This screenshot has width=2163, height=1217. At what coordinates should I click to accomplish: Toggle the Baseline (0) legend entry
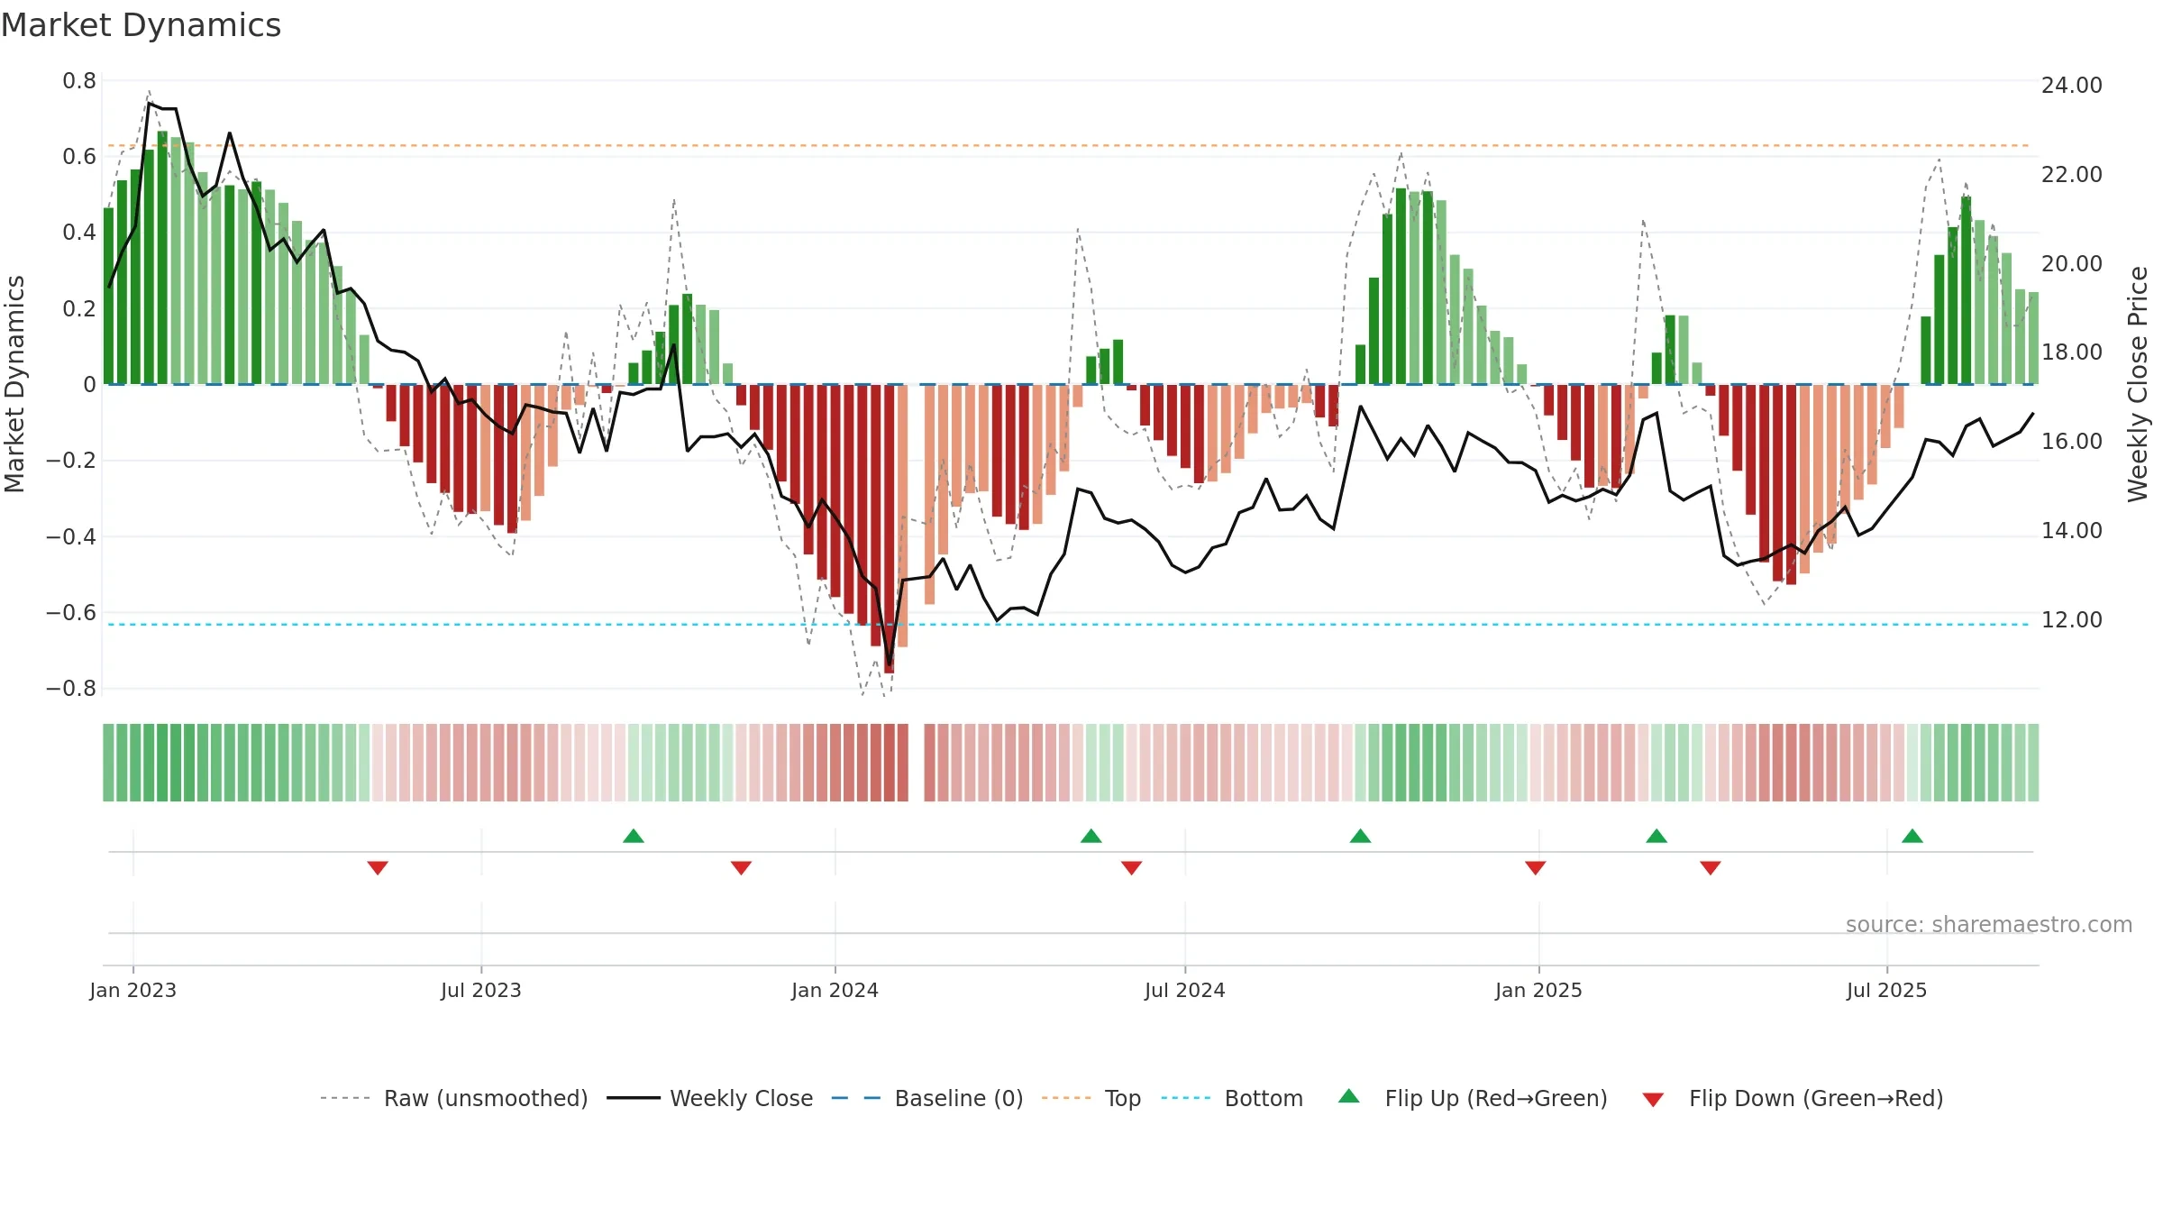pyautogui.click(x=927, y=1098)
